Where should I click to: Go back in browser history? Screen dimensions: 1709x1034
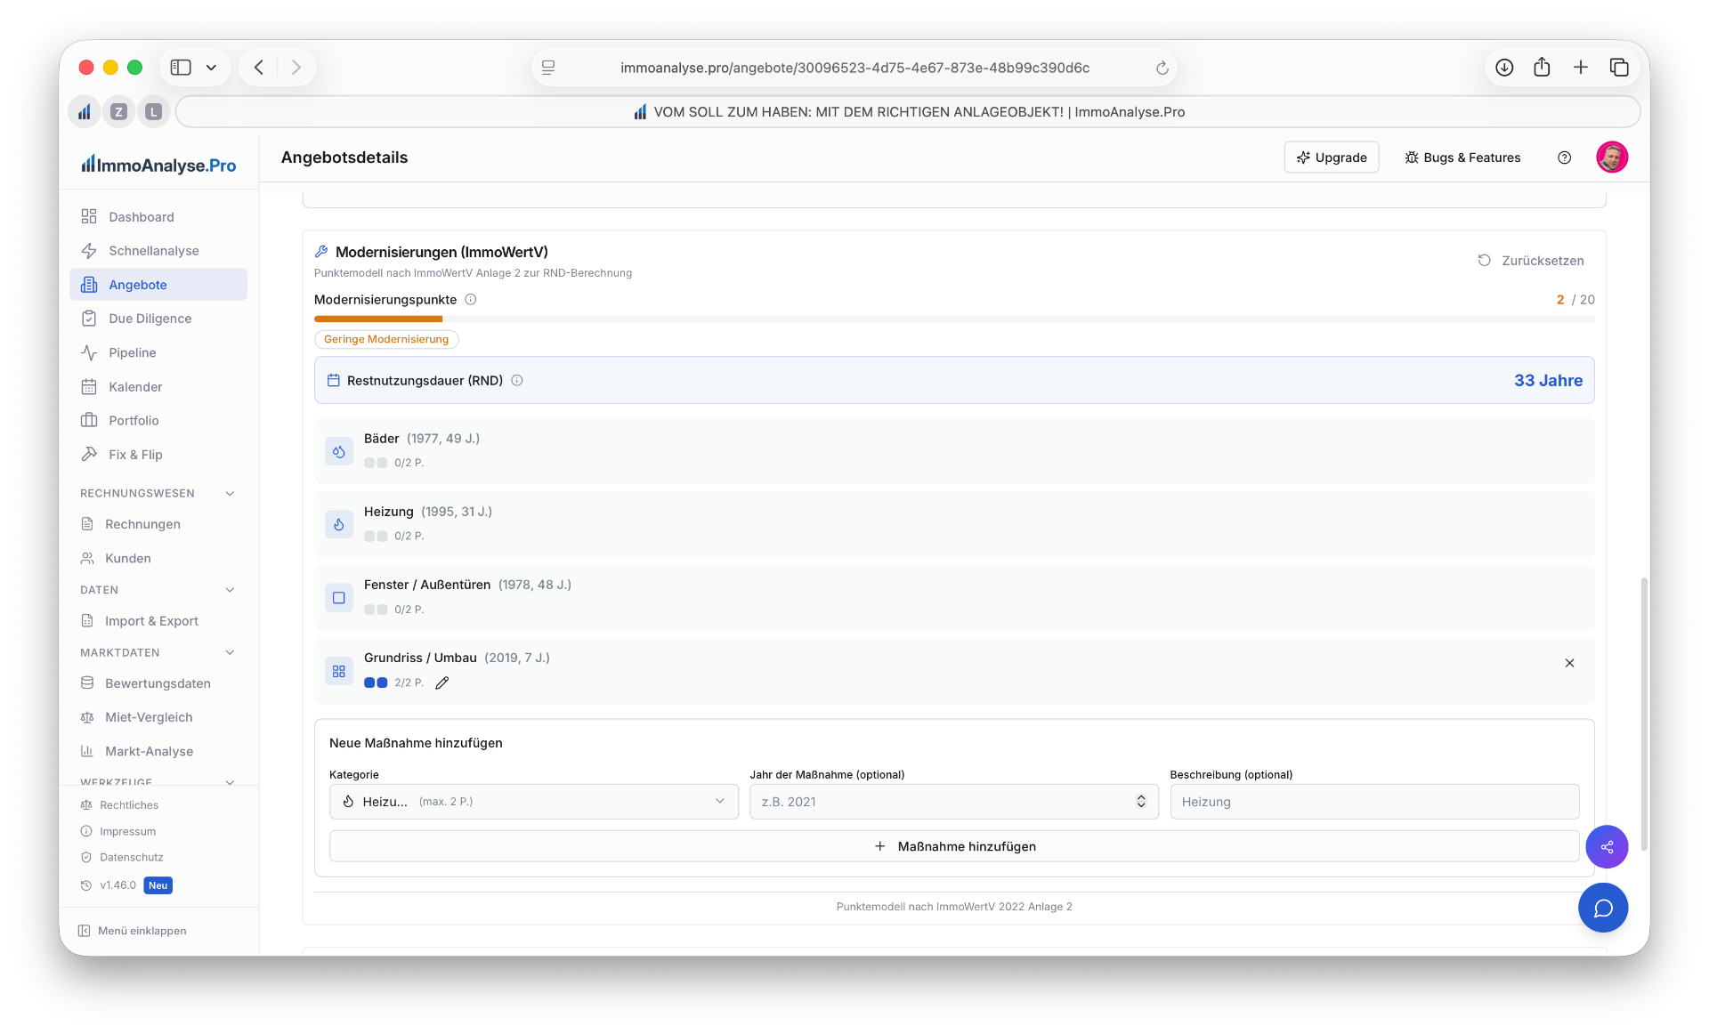point(258,68)
